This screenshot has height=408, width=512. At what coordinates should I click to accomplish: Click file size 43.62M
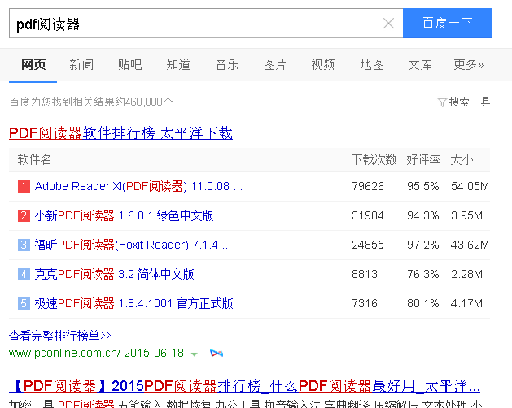coord(470,245)
